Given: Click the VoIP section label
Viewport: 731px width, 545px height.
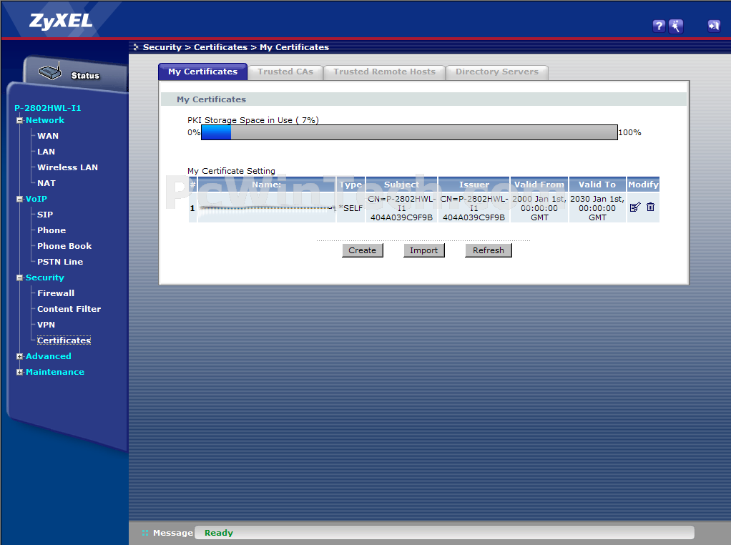Looking at the screenshot, I should click(x=36, y=199).
